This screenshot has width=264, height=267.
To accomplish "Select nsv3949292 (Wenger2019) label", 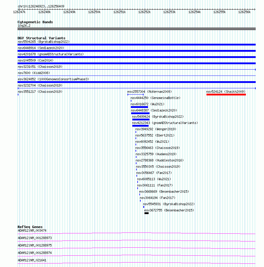I will point(156,129).
